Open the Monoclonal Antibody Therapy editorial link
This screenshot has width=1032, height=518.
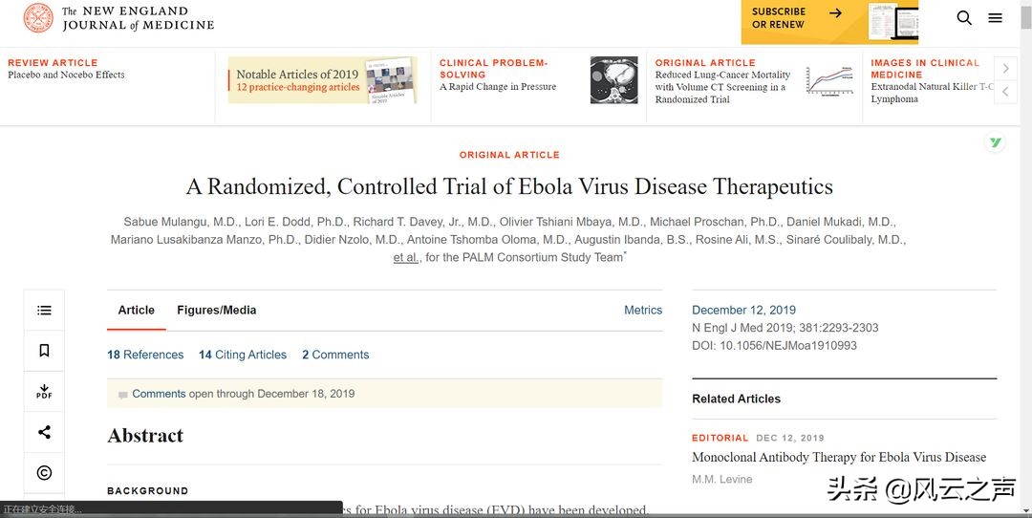coord(838,458)
